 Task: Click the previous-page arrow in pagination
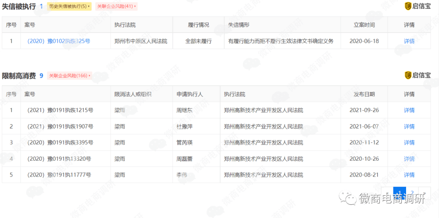(x=387, y=193)
